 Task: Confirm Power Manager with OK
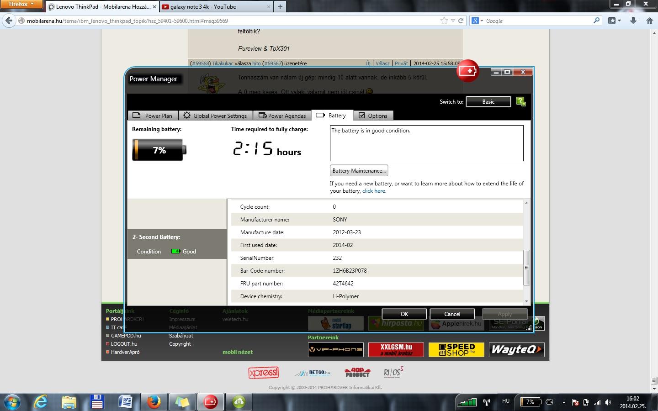[404, 314]
